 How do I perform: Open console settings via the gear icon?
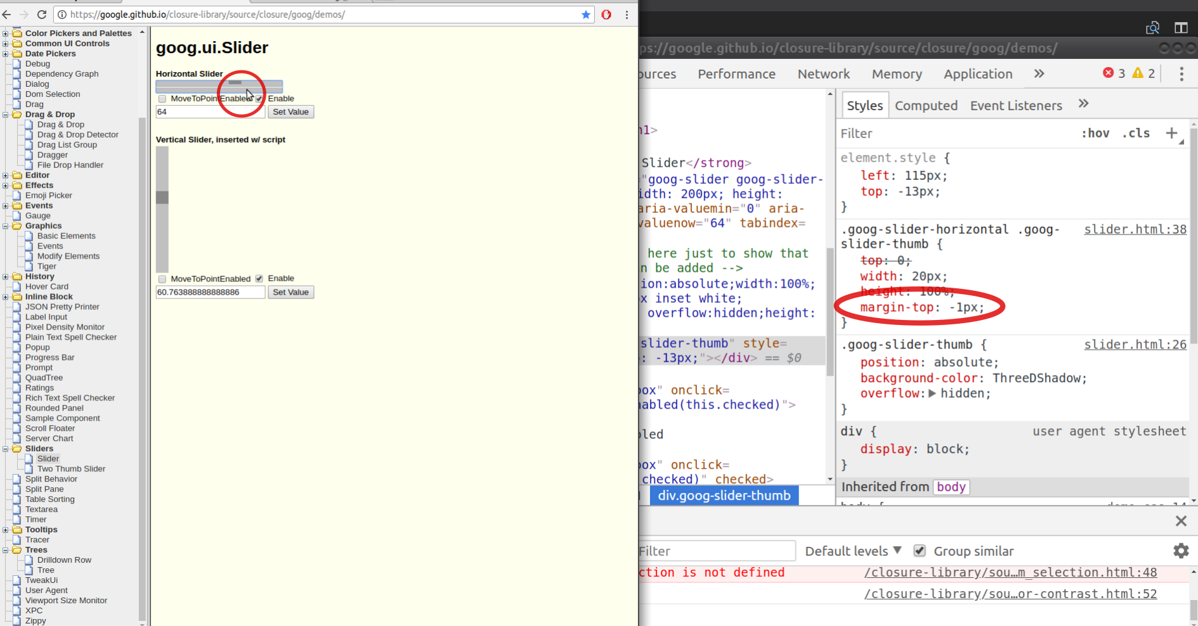[1181, 551]
